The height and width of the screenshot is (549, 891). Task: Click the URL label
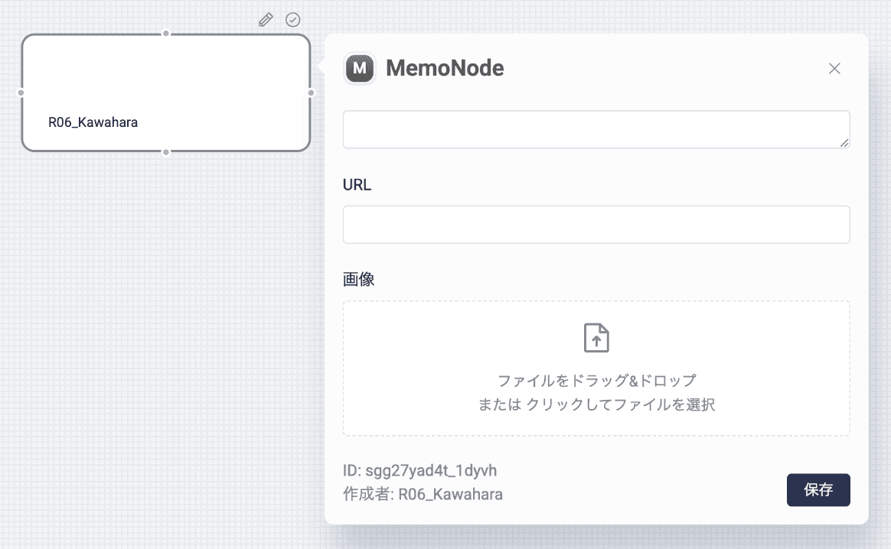357,184
